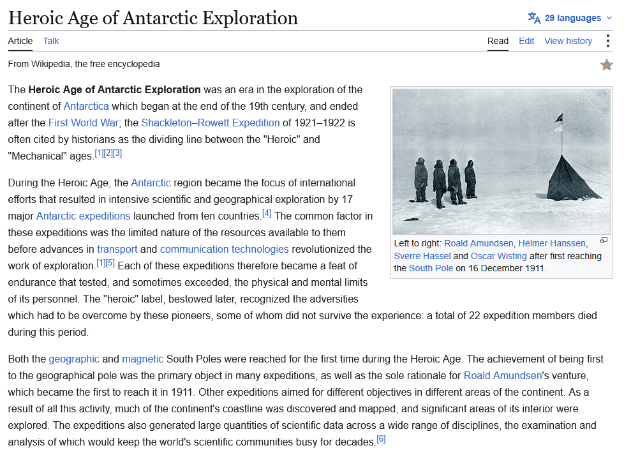Follow the Antarctic region link
This screenshot has height=464, width=624.
point(151,183)
